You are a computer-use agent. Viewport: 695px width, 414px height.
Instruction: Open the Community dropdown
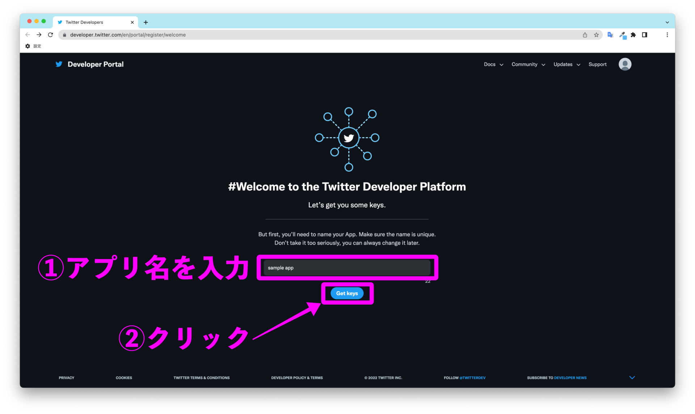(x=528, y=64)
